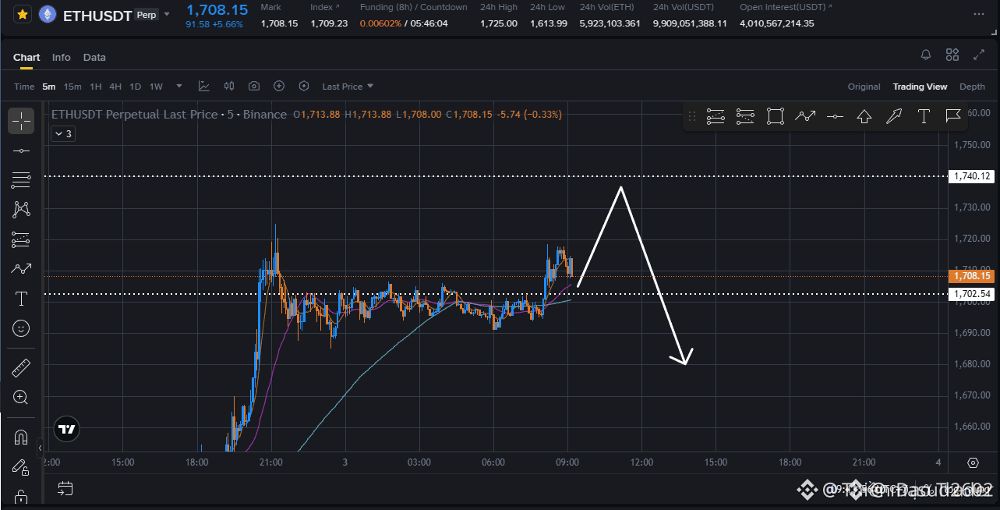Select polyline arrow tool in floating toolbar

point(804,117)
